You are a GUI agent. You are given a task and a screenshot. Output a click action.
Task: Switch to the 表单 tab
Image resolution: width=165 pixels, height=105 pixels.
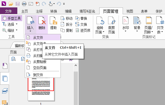(144, 11)
